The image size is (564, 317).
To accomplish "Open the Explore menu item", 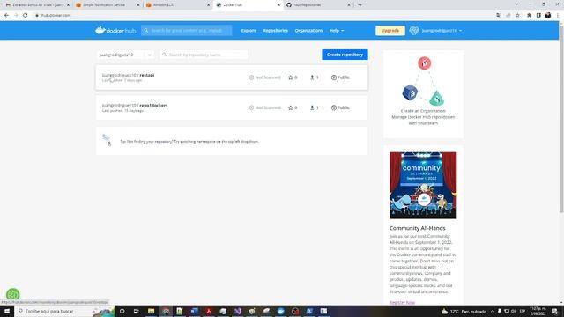I will point(249,31).
